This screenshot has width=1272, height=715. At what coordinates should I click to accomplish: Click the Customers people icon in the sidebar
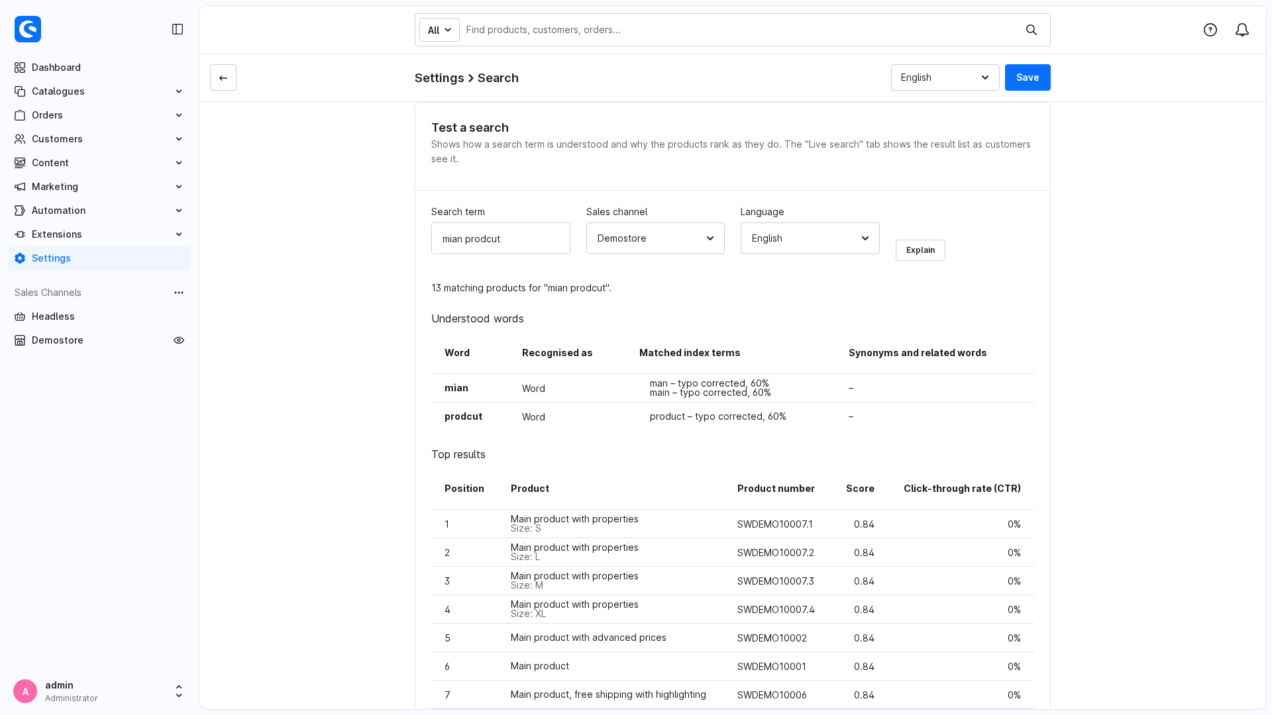(x=20, y=139)
